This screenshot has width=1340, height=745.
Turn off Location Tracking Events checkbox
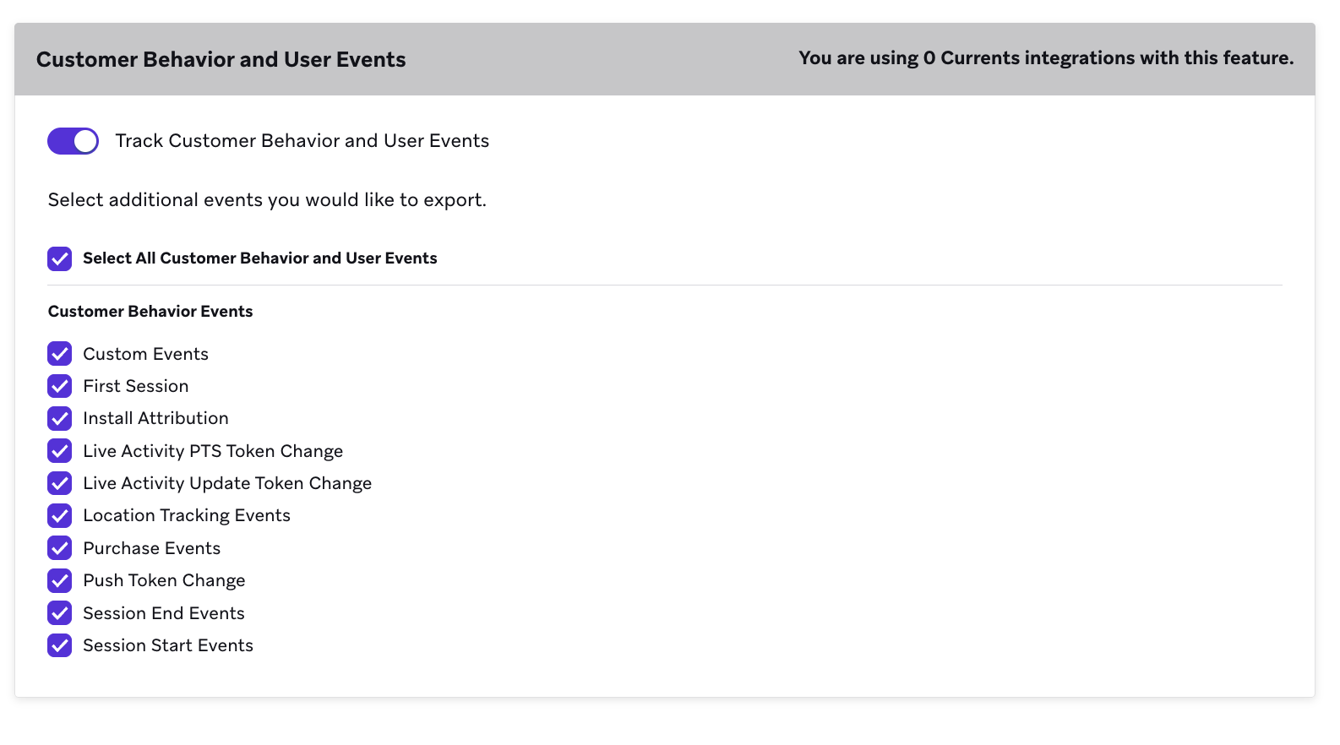(x=60, y=515)
